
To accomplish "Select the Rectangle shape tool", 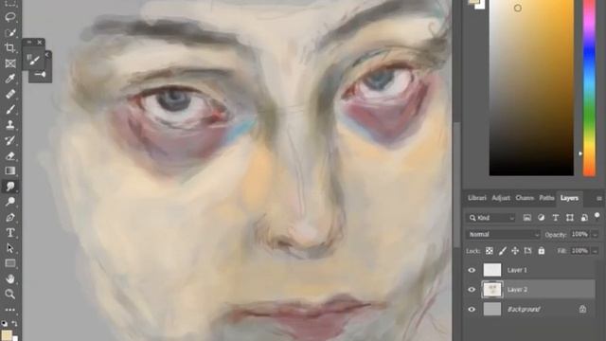I will (10, 263).
